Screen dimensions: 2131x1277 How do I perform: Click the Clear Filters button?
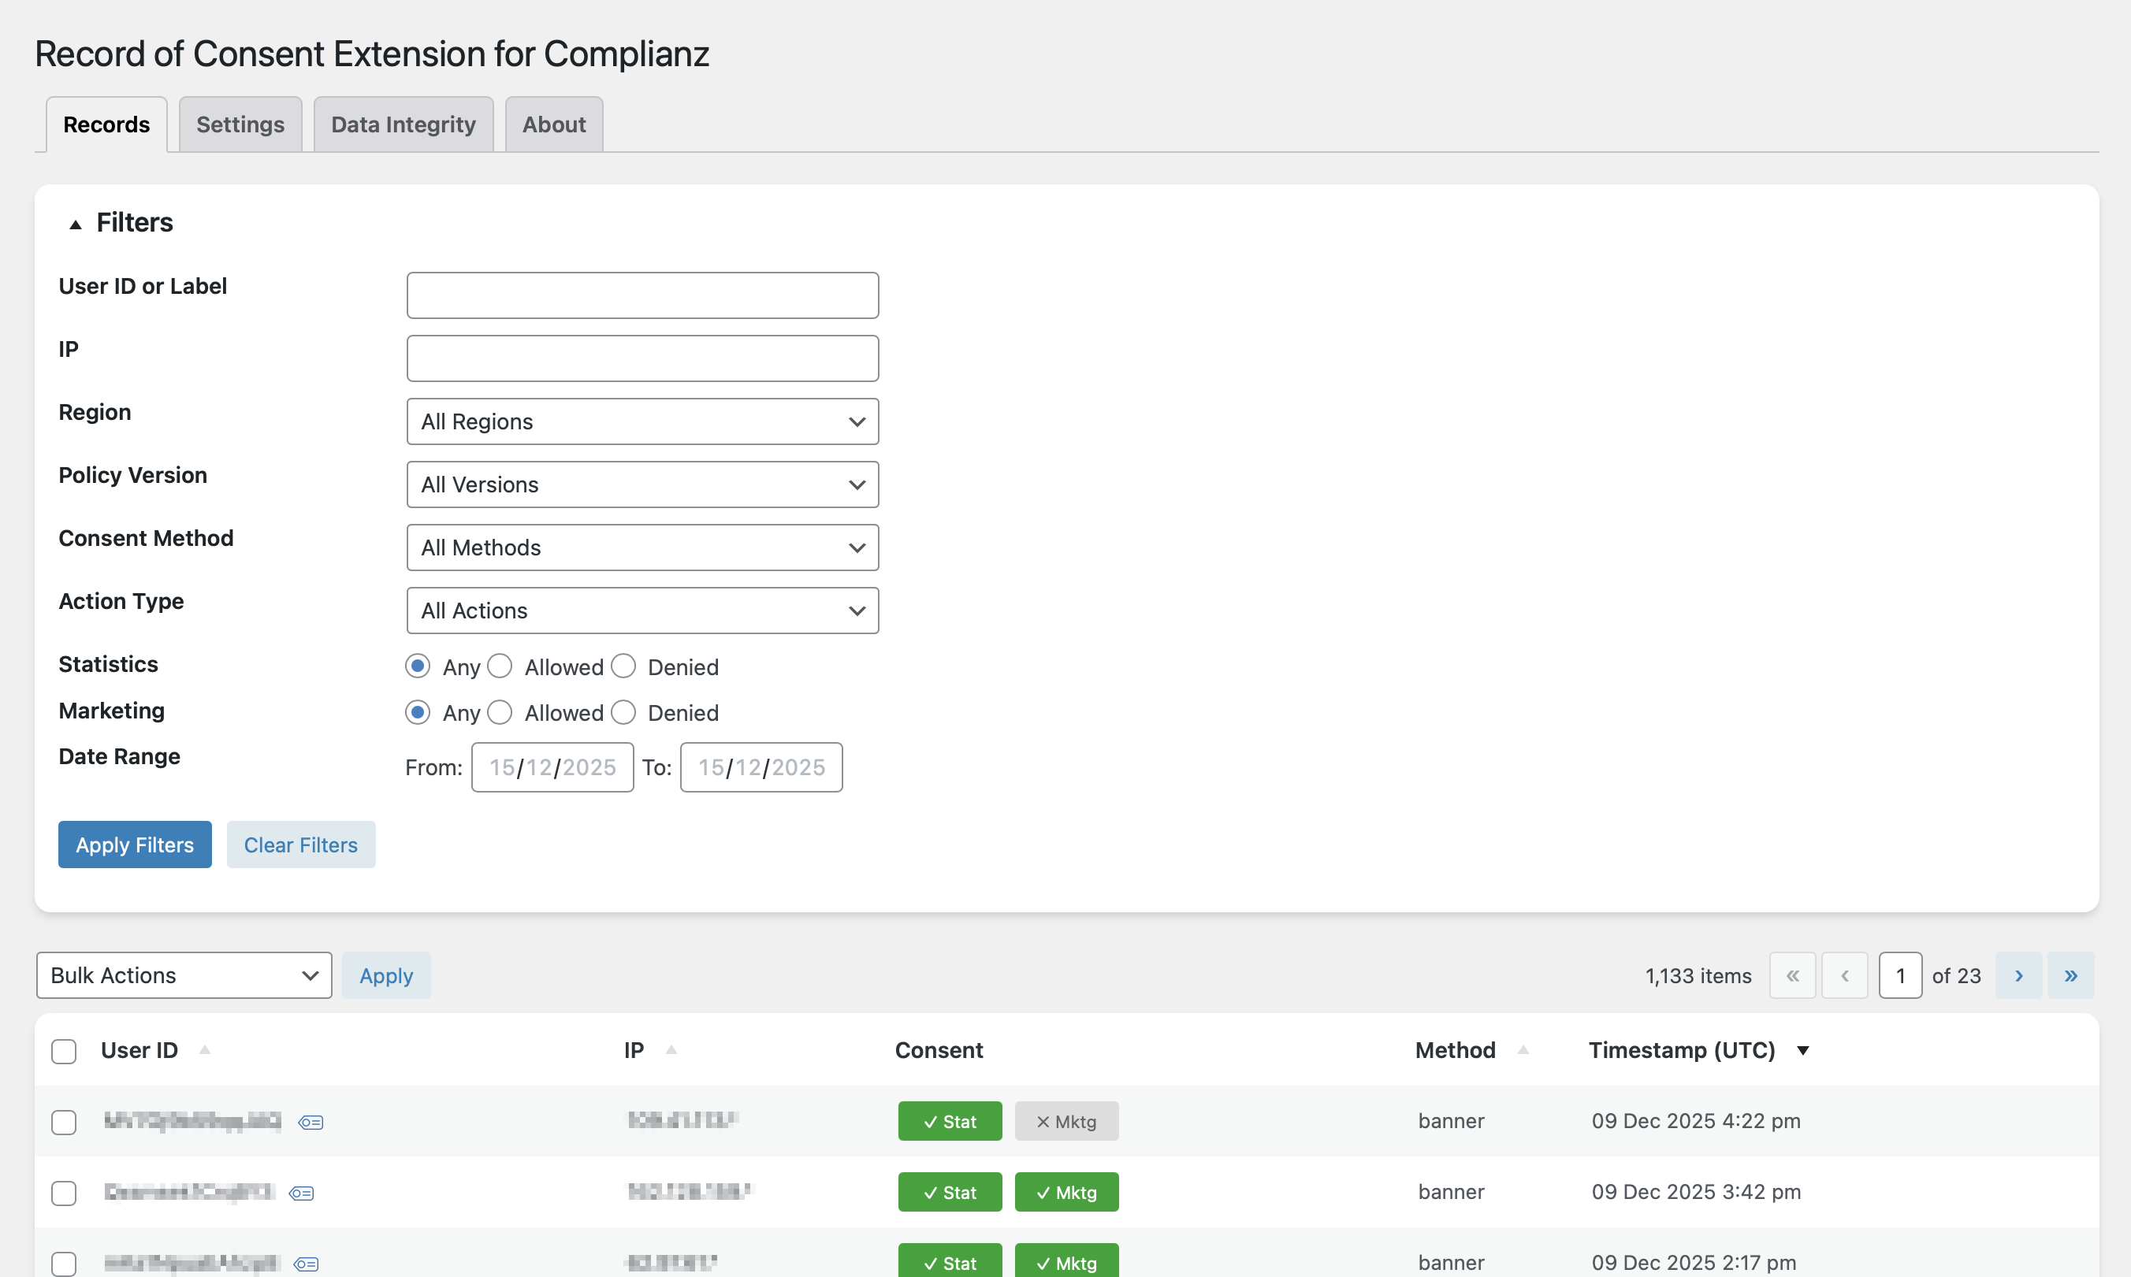300,845
